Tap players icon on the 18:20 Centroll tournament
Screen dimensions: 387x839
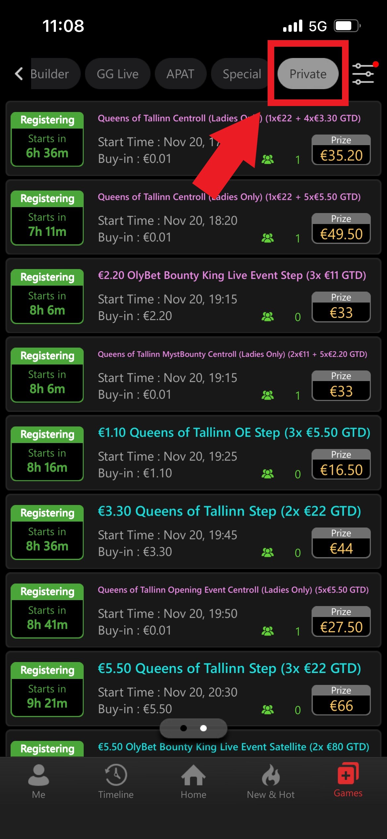pyautogui.click(x=268, y=238)
